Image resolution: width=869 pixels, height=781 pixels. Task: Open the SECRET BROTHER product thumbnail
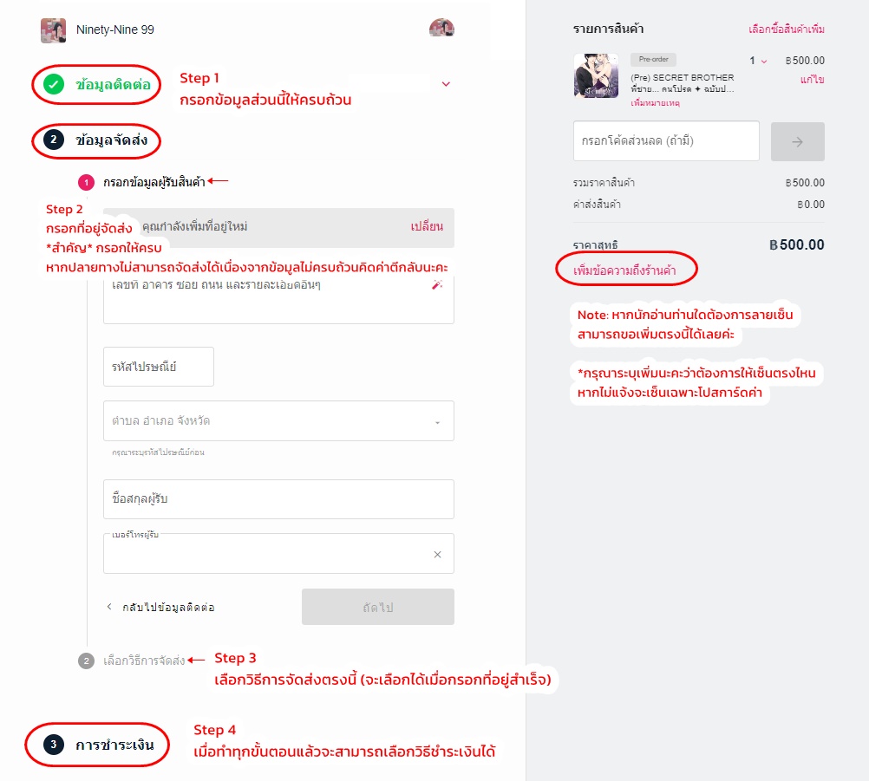coord(596,76)
